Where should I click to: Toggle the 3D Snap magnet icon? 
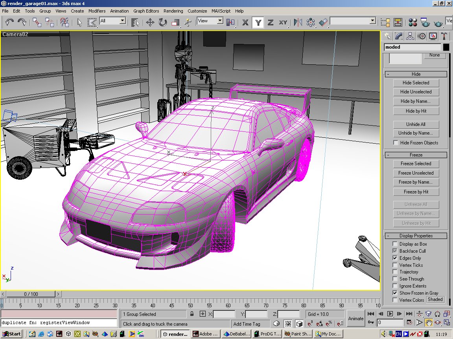[x=310, y=323]
